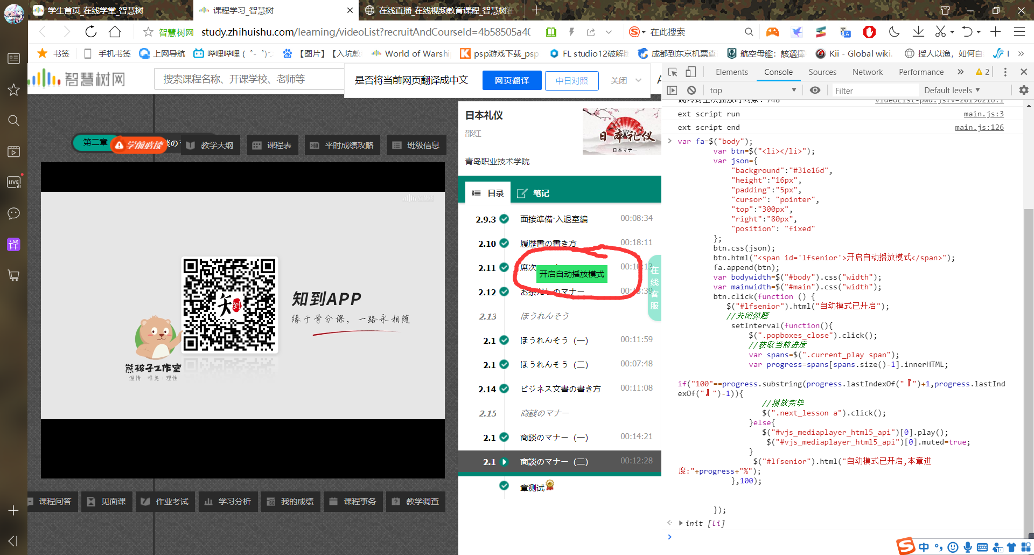
Task: Switch to the 笔记 notes tab
Action: tap(533, 193)
